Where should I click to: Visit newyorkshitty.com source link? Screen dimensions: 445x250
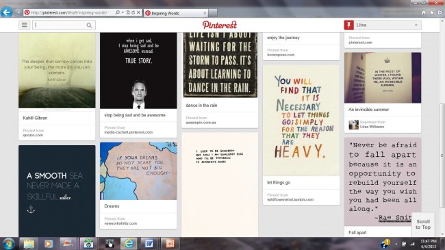click(x=120, y=223)
